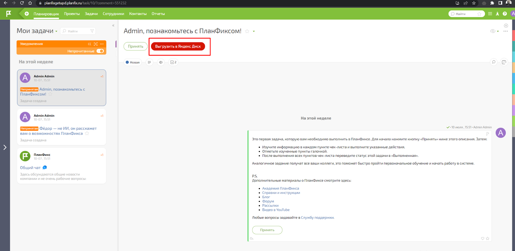
Task: Close task panel with the circled X
Action: click(506, 26)
